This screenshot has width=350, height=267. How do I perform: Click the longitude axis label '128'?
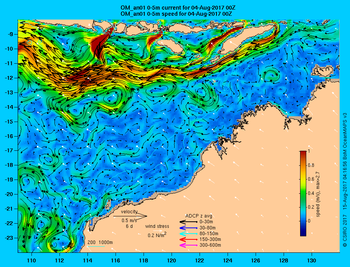[284, 260]
